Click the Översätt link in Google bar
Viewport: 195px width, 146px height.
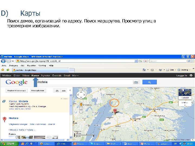[57, 75]
